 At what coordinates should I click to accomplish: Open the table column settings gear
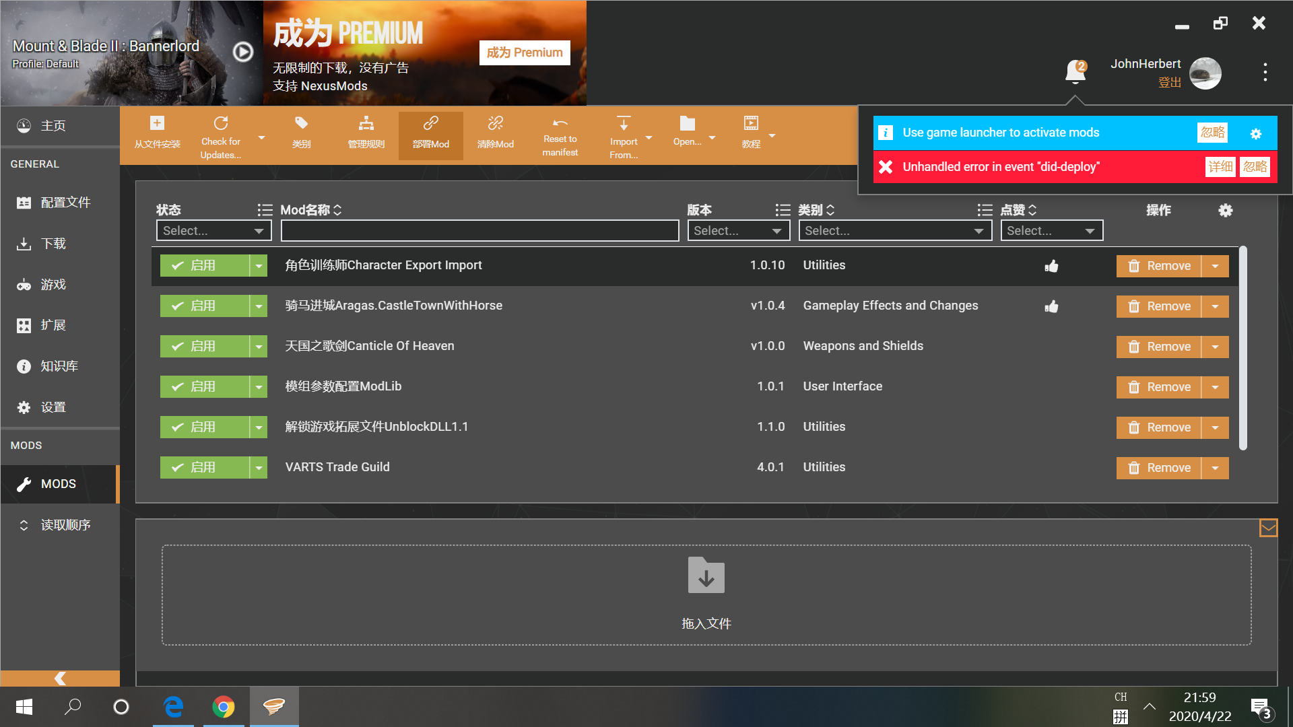[1226, 211]
